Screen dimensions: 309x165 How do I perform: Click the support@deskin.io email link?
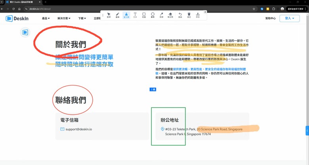(x=78, y=129)
